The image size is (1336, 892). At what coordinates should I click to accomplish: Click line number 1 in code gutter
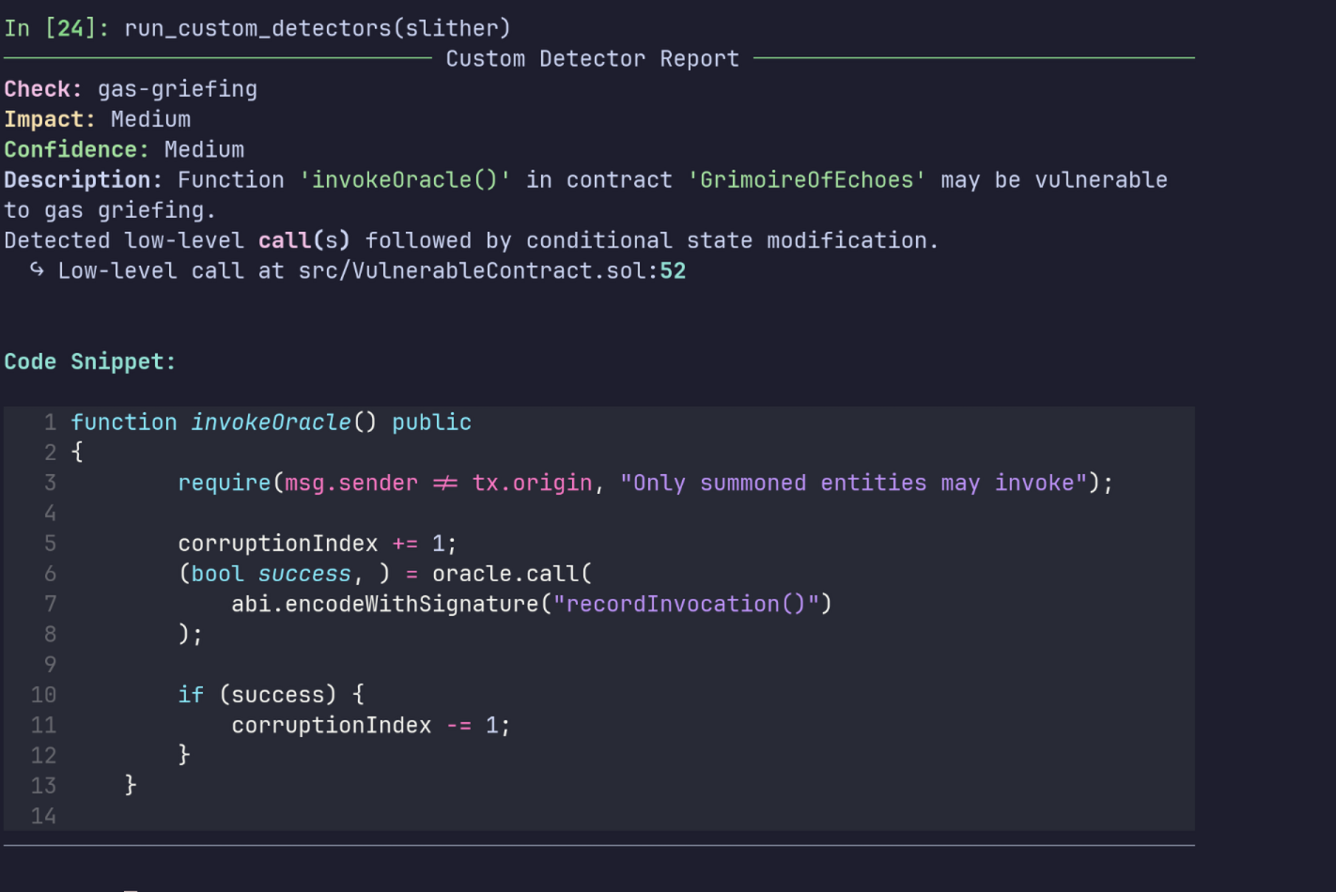50,423
